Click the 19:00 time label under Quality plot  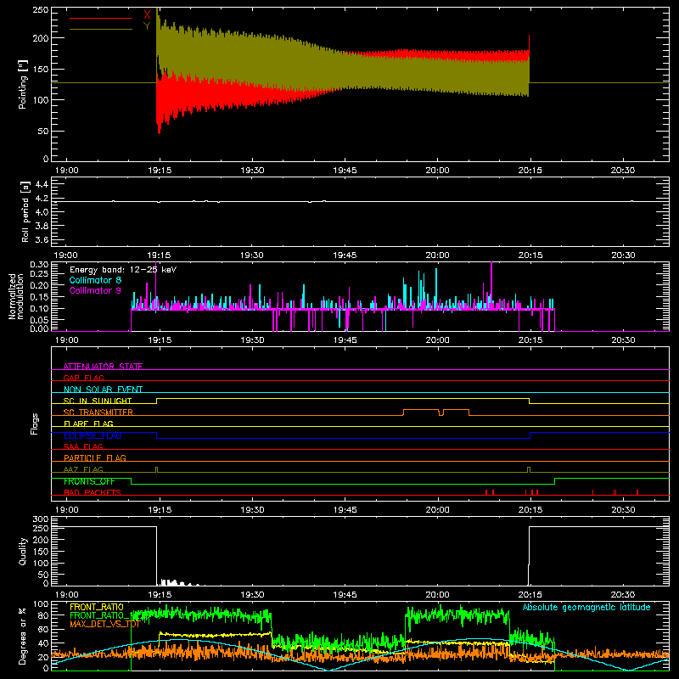point(66,595)
